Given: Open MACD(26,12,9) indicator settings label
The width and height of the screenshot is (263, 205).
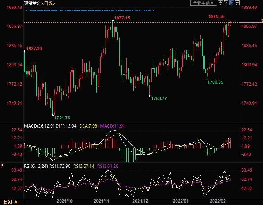Looking at the screenshot, I should coord(39,126).
